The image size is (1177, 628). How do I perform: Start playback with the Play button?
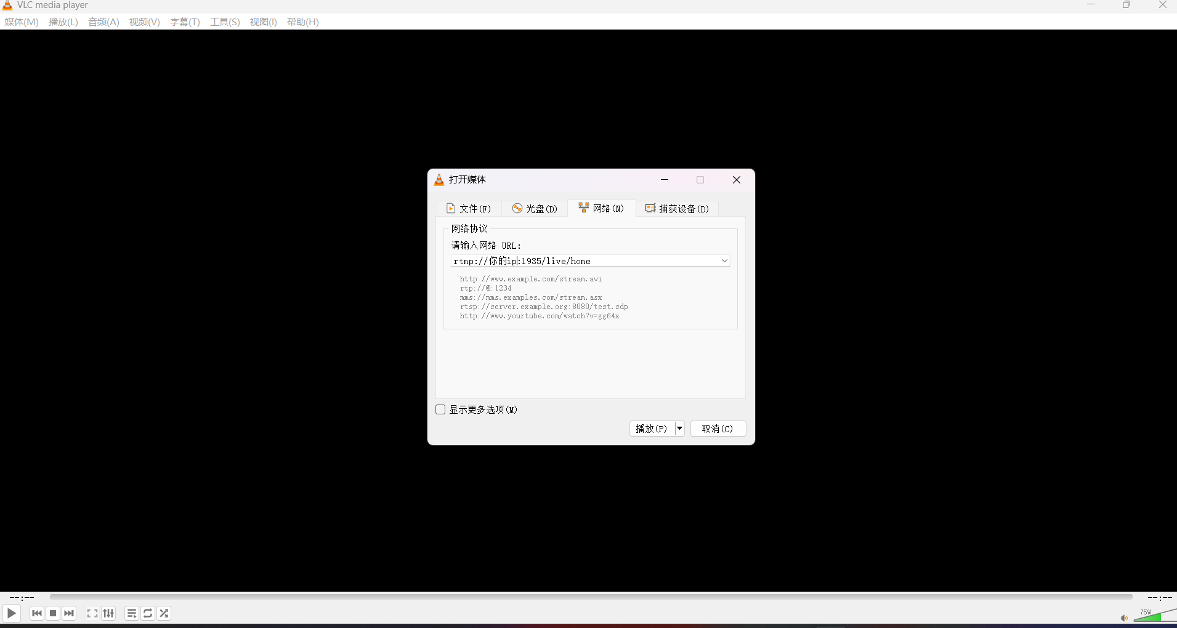pyautogui.click(x=12, y=613)
